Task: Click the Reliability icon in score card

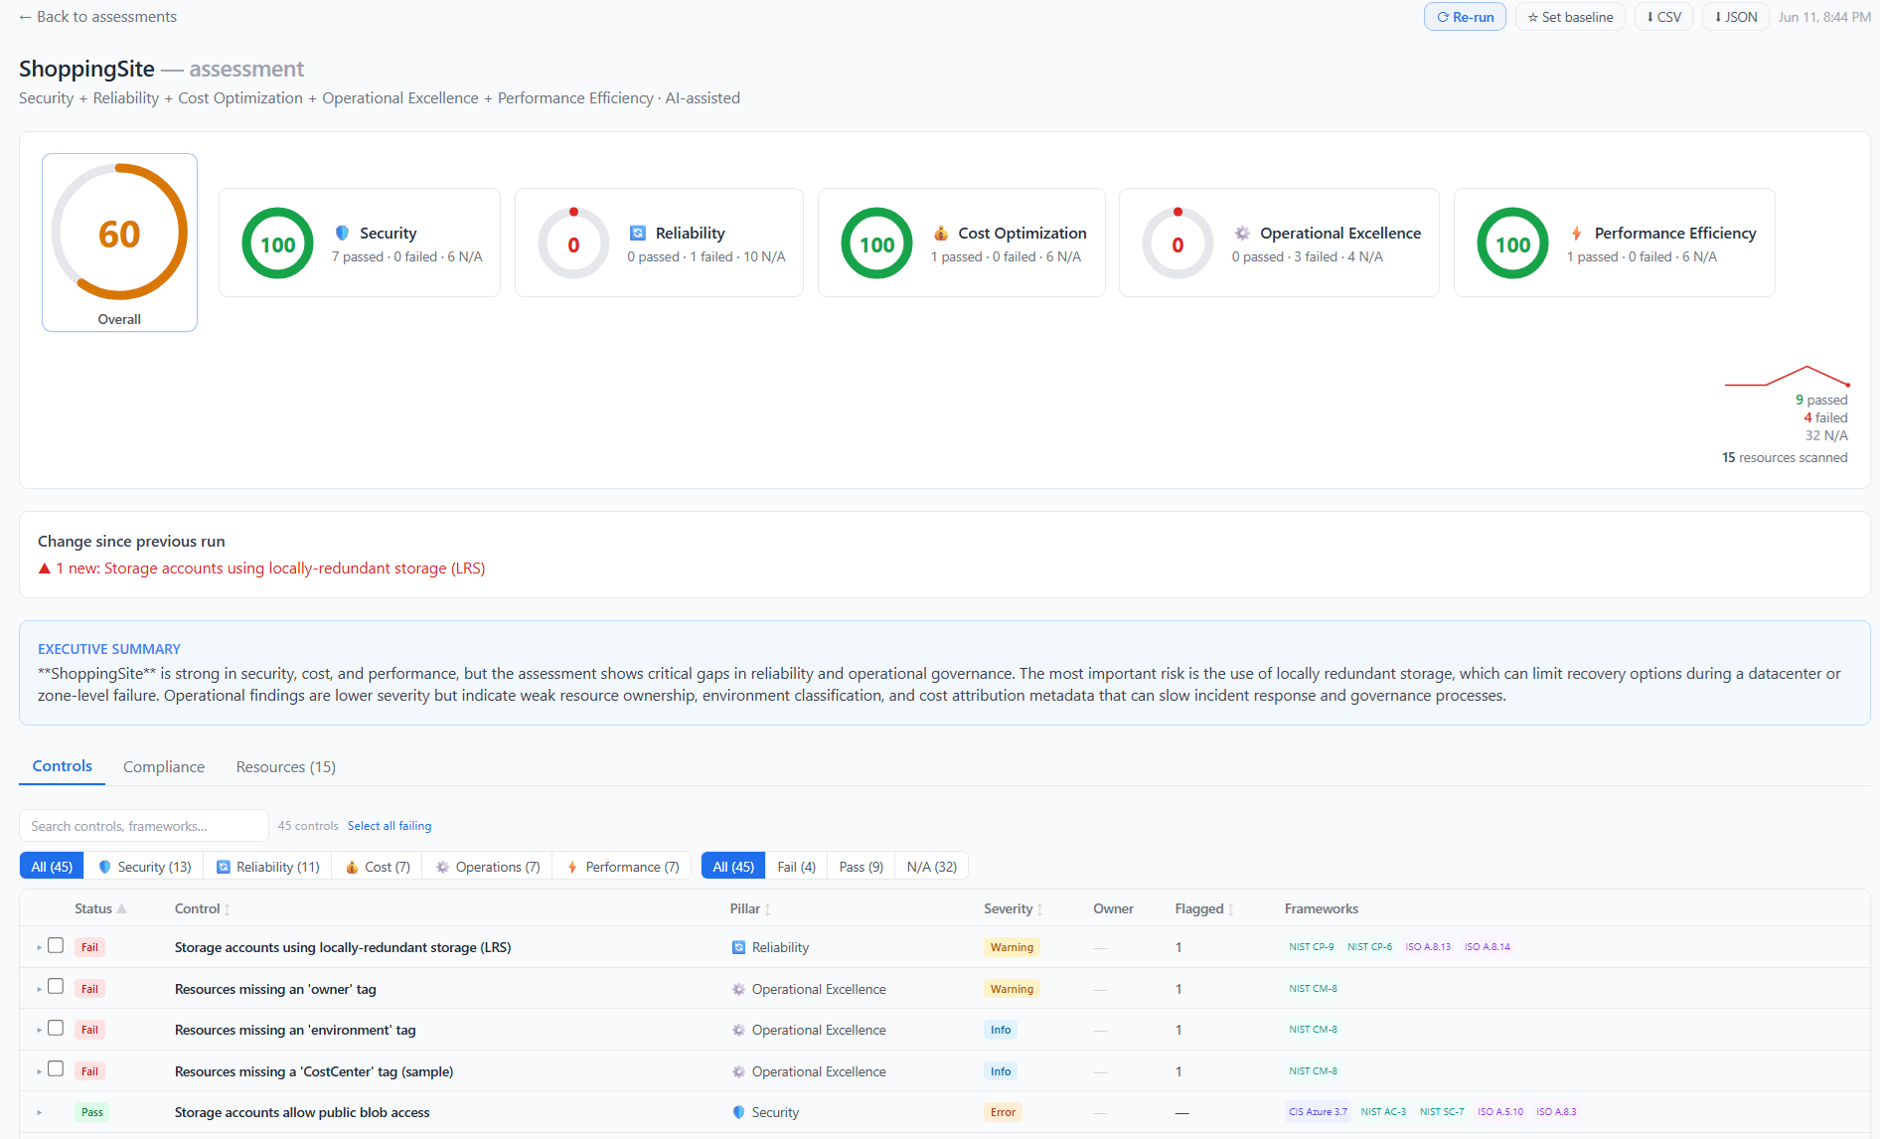Action: click(638, 233)
